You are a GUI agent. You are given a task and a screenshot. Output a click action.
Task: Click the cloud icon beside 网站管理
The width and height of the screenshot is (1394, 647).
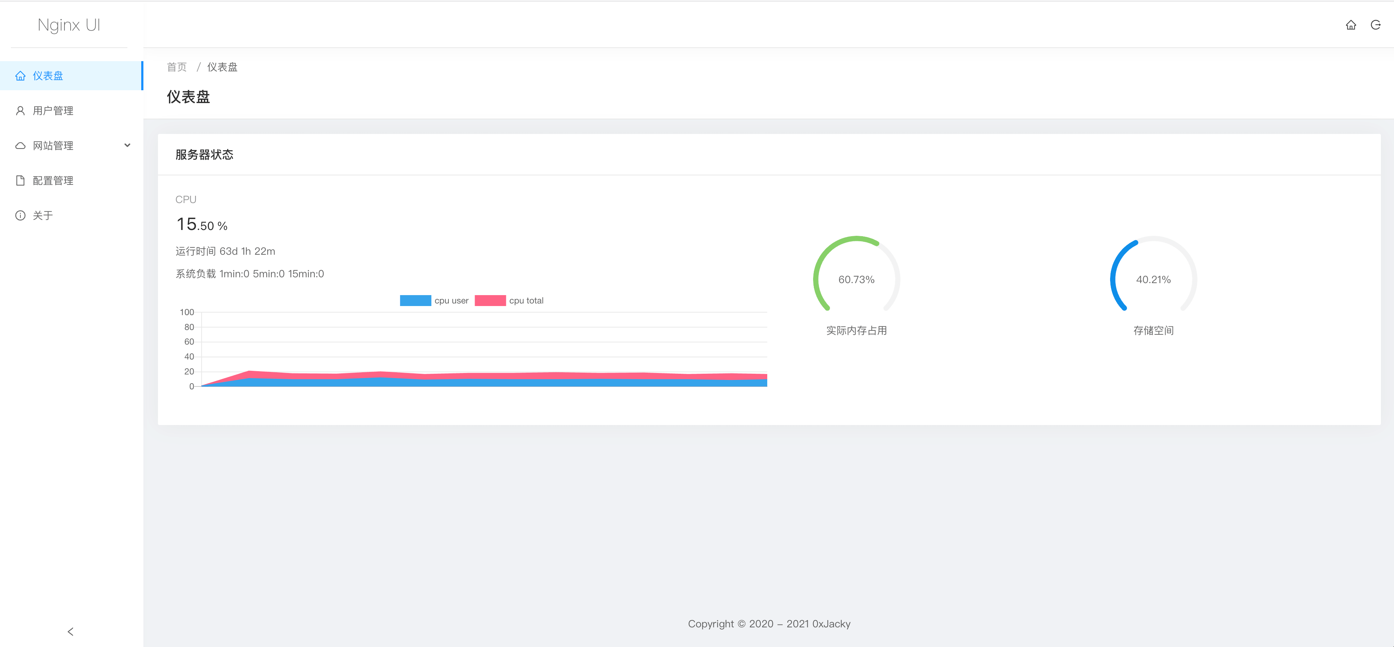point(20,146)
